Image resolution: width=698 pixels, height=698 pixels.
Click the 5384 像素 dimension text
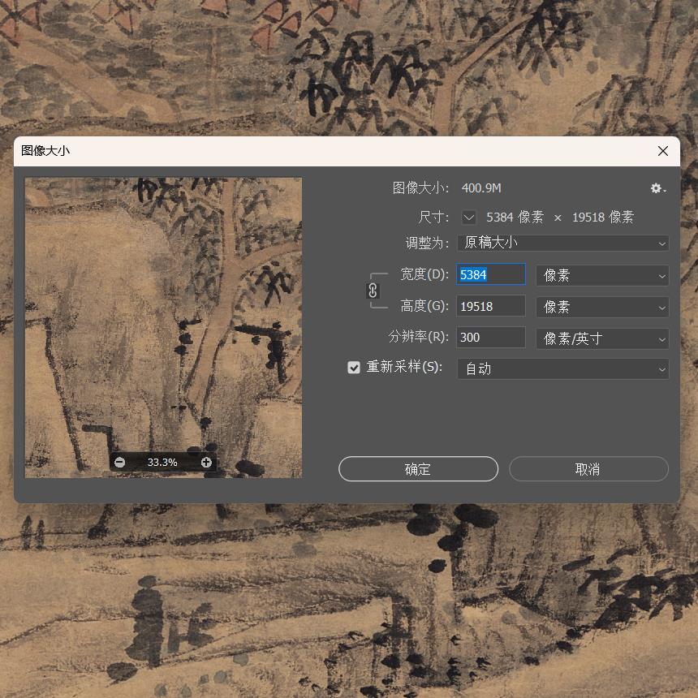point(515,218)
